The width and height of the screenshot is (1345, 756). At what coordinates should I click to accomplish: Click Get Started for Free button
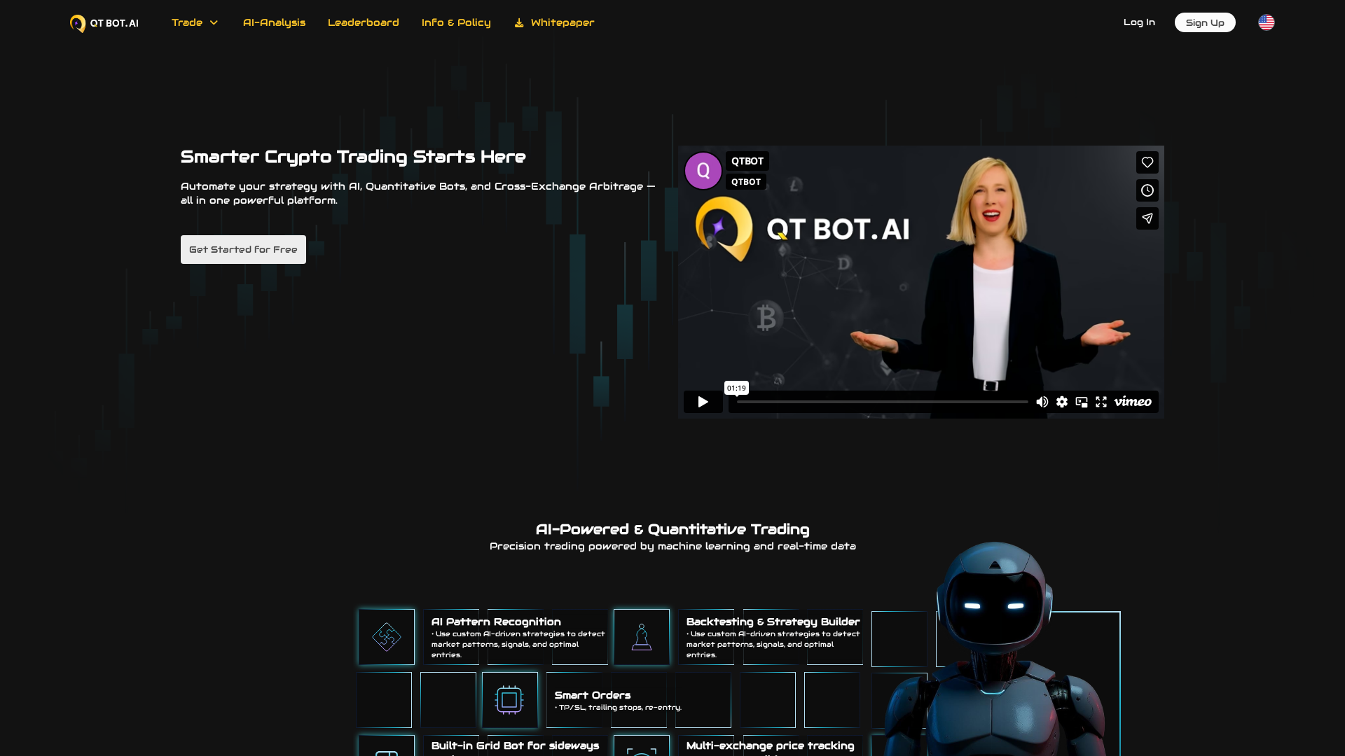[x=243, y=249]
